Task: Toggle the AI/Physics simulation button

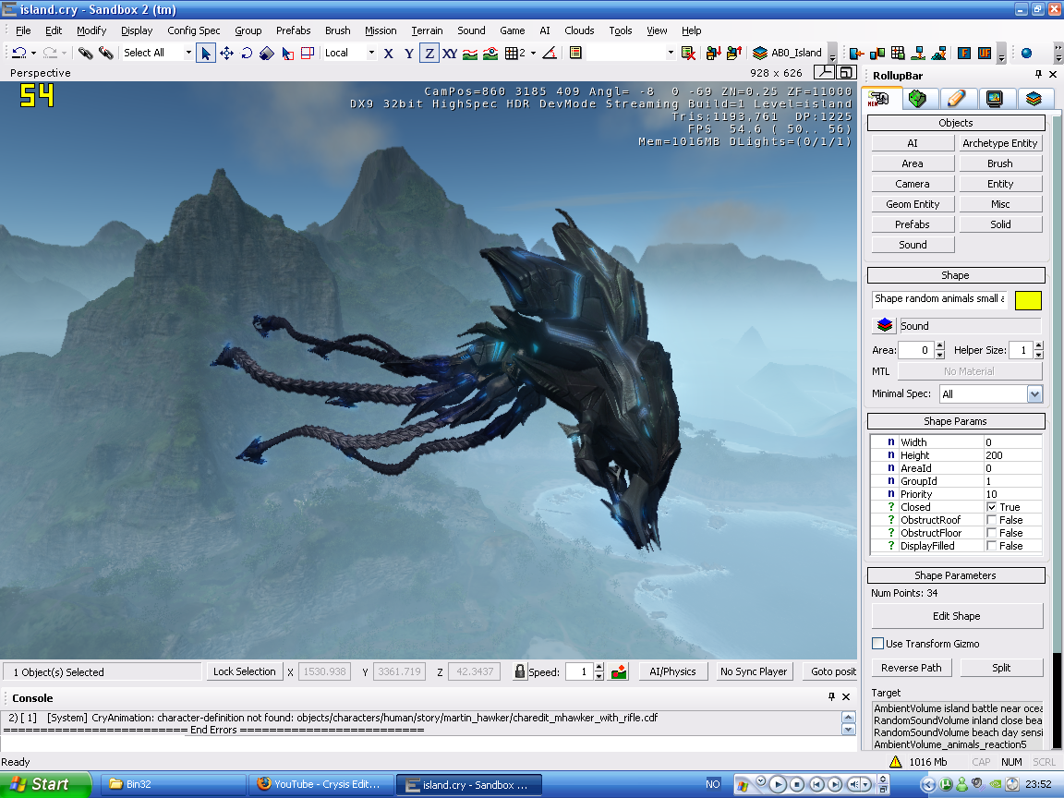Action: tap(672, 671)
